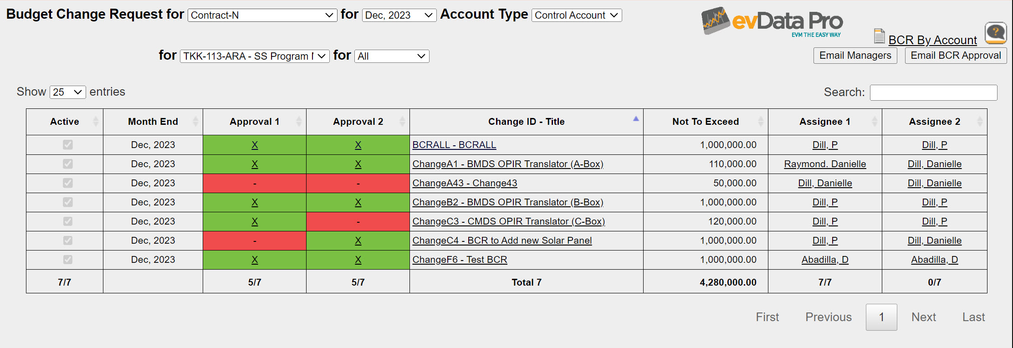Open Assignee 1 Dill, Danielle for ChangeA43

click(x=825, y=183)
